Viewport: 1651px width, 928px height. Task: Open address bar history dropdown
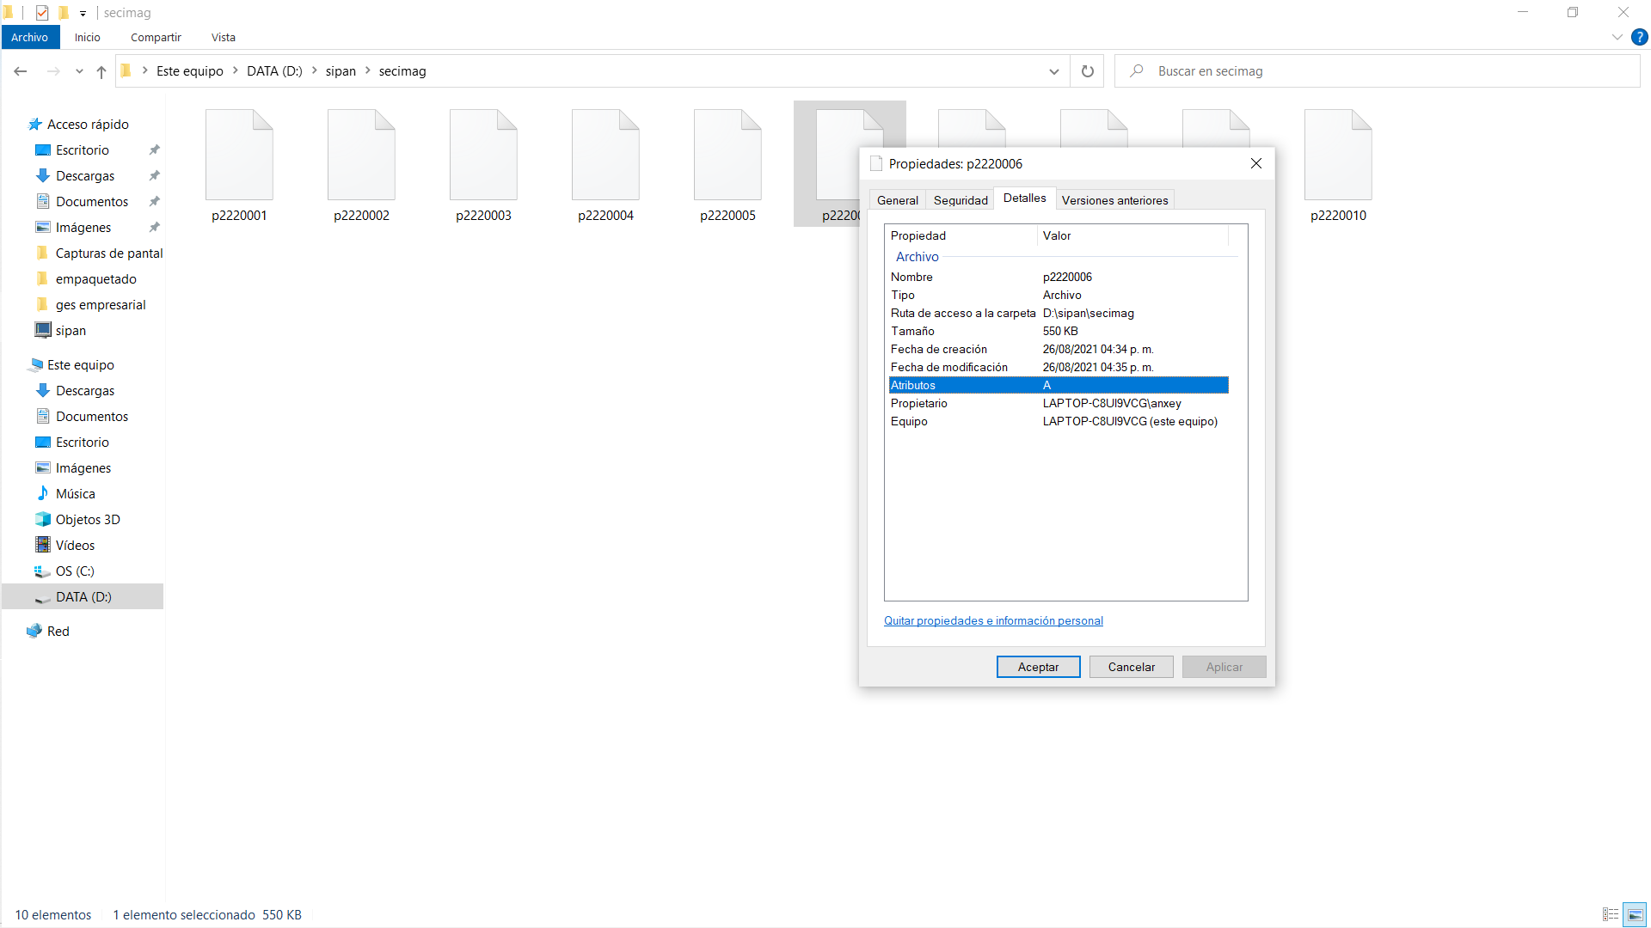point(1053,71)
